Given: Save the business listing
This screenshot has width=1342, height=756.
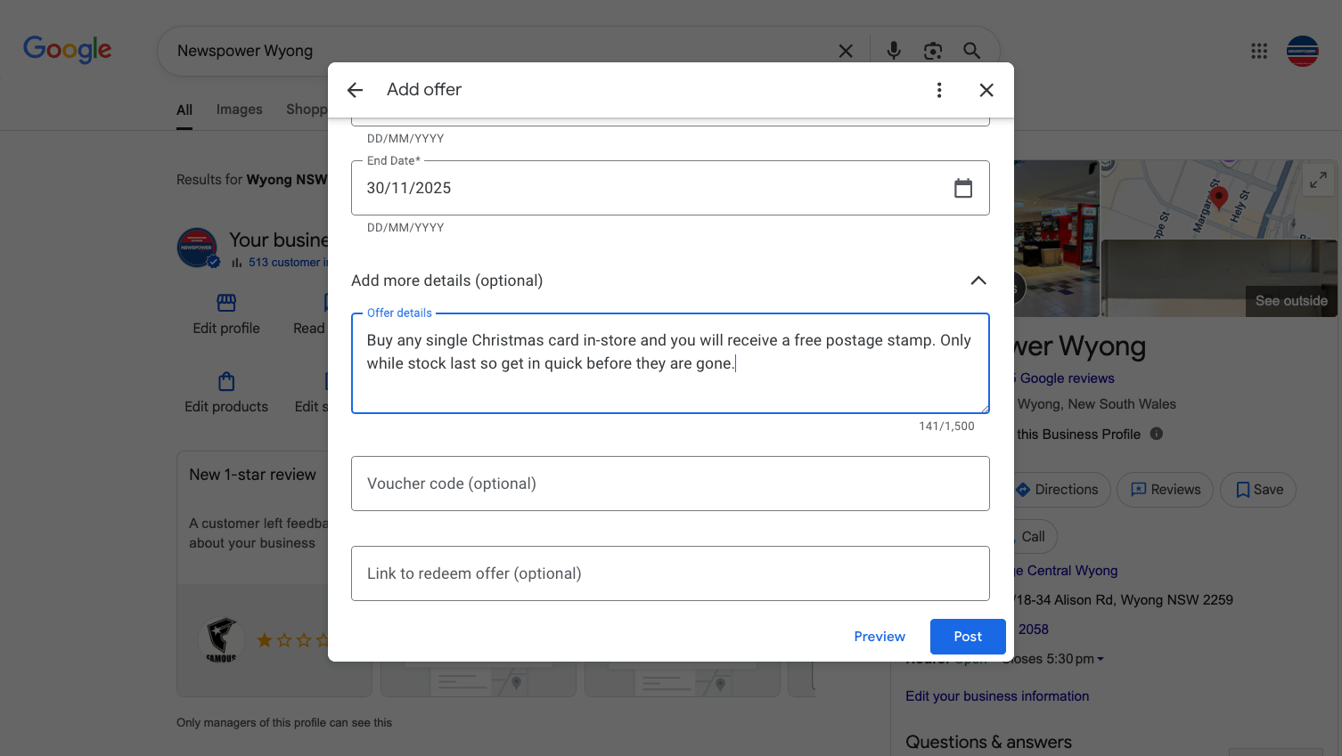Looking at the screenshot, I should pyautogui.click(x=1258, y=490).
